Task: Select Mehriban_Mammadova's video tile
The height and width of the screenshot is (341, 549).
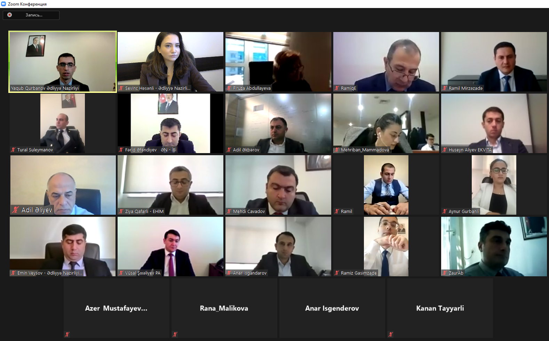Action: (x=386, y=123)
